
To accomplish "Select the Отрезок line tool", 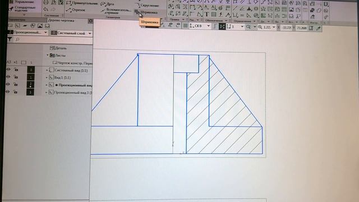I will [76, 10].
